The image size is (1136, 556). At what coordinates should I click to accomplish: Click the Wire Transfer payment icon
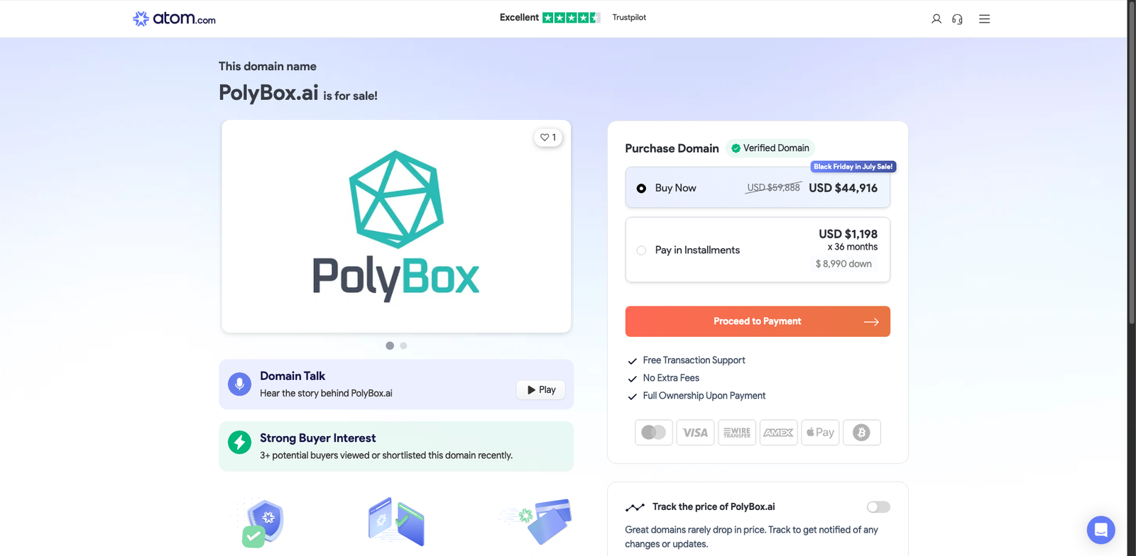(x=737, y=433)
